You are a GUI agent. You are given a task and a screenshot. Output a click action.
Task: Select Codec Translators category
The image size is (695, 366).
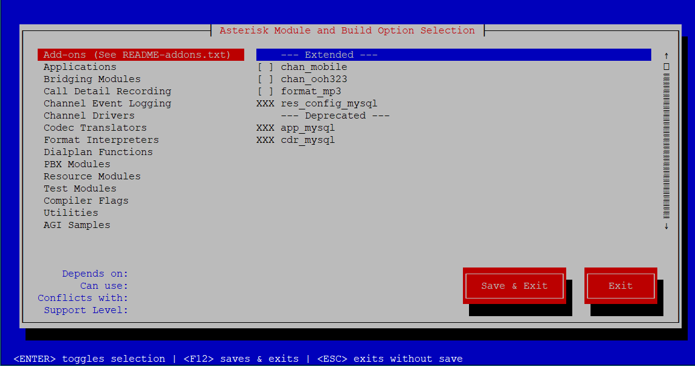95,128
